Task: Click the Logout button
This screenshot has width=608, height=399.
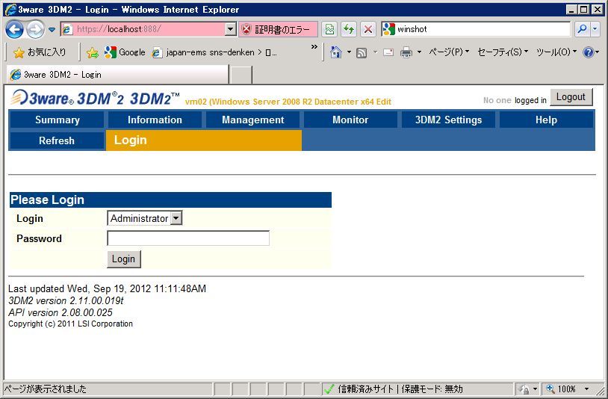Action: click(x=571, y=97)
